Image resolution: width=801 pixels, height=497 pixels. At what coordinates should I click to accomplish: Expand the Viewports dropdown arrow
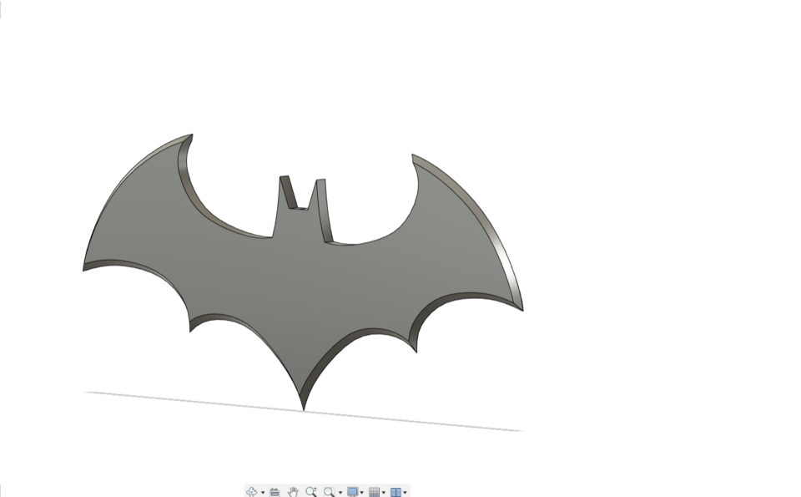point(404,491)
